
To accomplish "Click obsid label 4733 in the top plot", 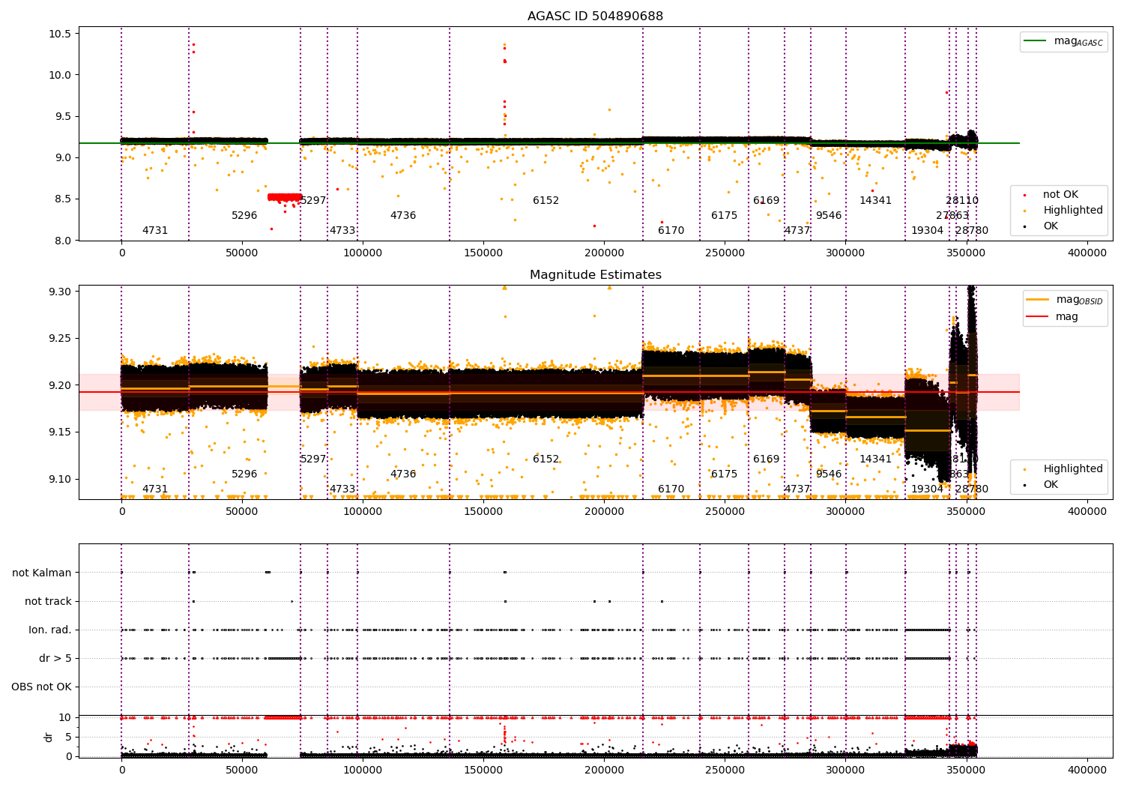I will pyautogui.click(x=342, y=231).
